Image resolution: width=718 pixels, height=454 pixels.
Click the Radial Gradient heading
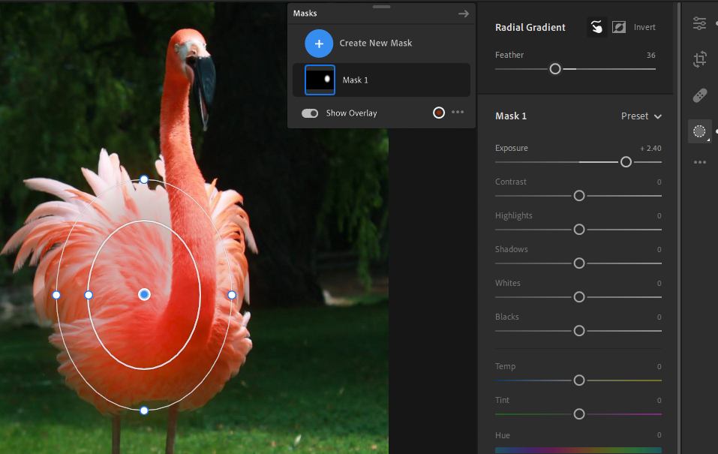[x=530, y=28]
